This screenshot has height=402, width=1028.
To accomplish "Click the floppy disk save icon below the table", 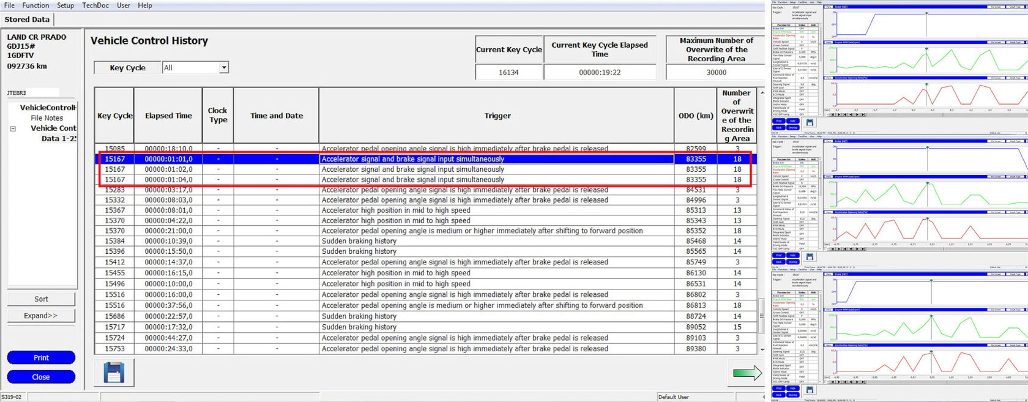I will coord(114,372).
